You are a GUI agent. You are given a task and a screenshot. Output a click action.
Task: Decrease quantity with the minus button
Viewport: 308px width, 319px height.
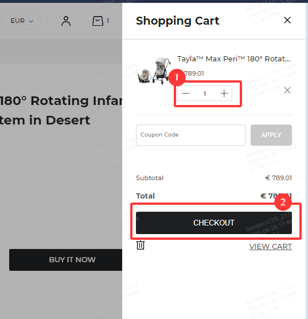pos(185,94)
